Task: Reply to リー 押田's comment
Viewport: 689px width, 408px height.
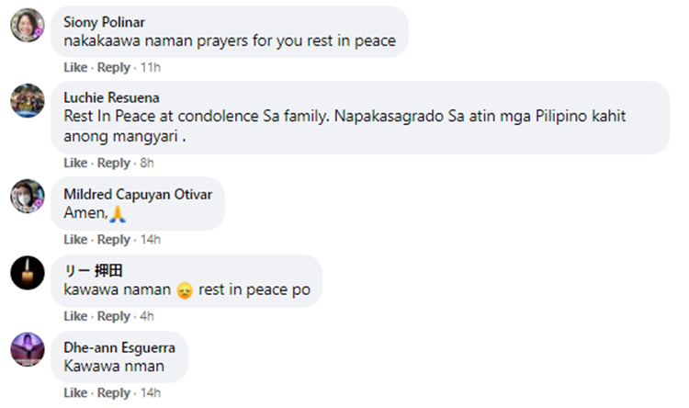Action: (114, 316)
